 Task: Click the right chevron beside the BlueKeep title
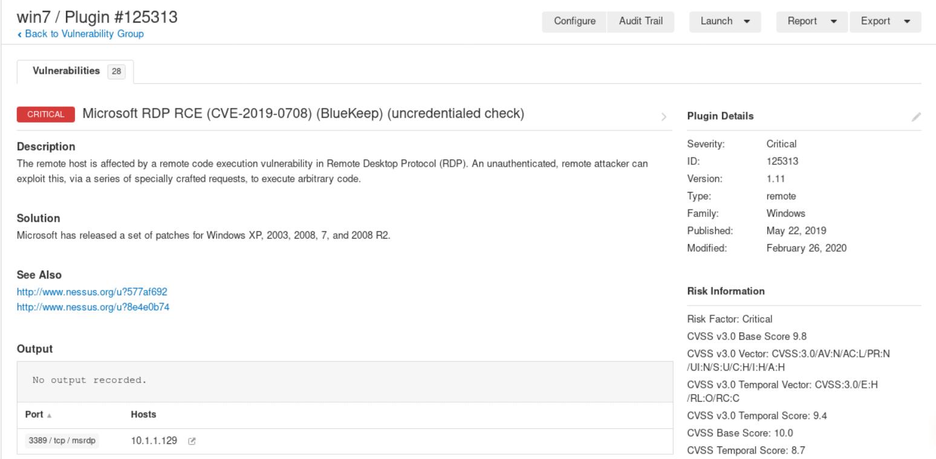click(663, 117)
